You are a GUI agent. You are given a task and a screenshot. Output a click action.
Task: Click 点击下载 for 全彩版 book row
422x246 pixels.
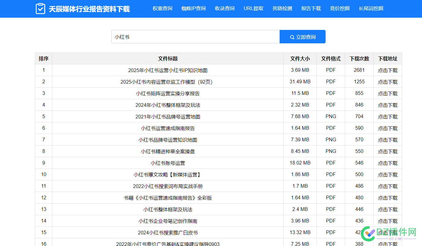point(388,198)
